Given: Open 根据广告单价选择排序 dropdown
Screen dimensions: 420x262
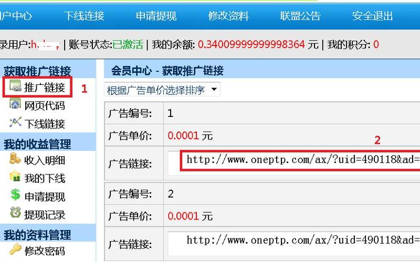Looking at the screenshot, I should point(162,90).
